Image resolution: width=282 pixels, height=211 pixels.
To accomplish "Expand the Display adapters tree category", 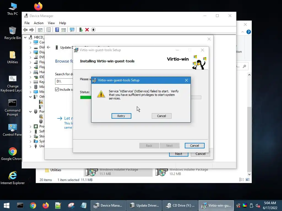I will click(x=30, y=52).
